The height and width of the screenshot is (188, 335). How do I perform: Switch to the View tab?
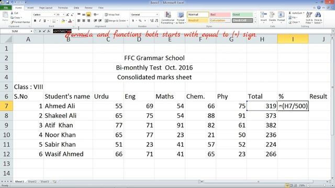point(100,8)
